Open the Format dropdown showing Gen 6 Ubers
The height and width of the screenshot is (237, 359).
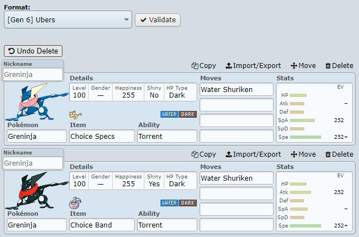(x=68, y=20)
